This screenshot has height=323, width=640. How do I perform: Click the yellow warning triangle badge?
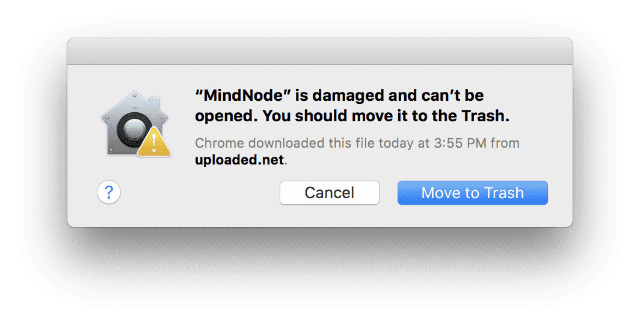(x=154, y=142)
